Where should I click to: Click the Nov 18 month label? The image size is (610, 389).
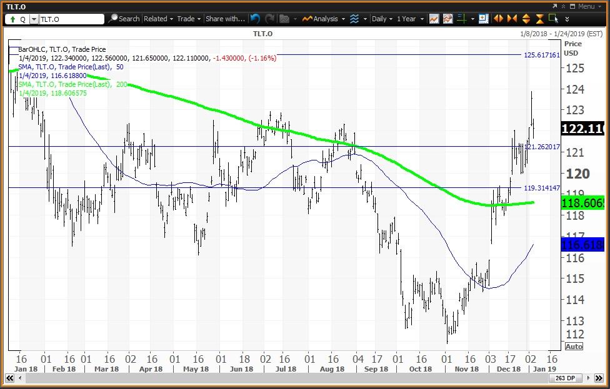coord(467,369)
